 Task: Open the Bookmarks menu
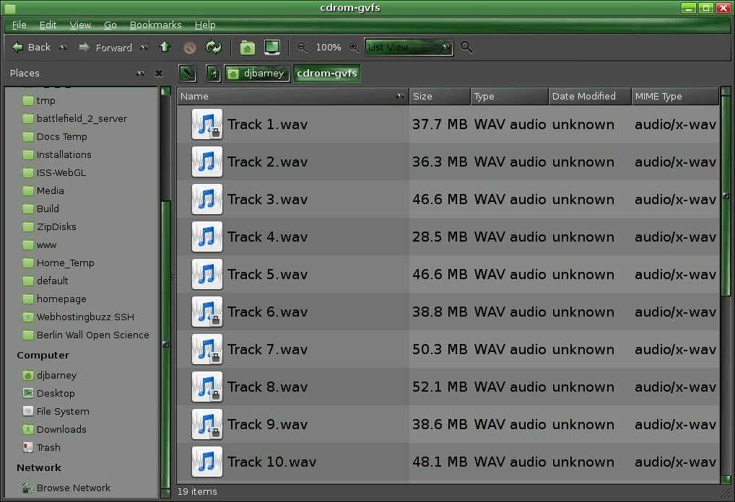[x=155, y=25]
